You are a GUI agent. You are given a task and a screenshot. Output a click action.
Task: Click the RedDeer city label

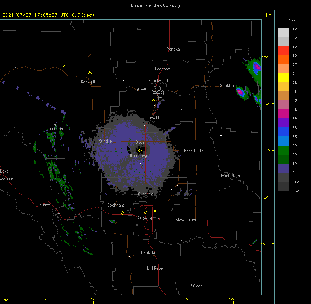point(159,92)
